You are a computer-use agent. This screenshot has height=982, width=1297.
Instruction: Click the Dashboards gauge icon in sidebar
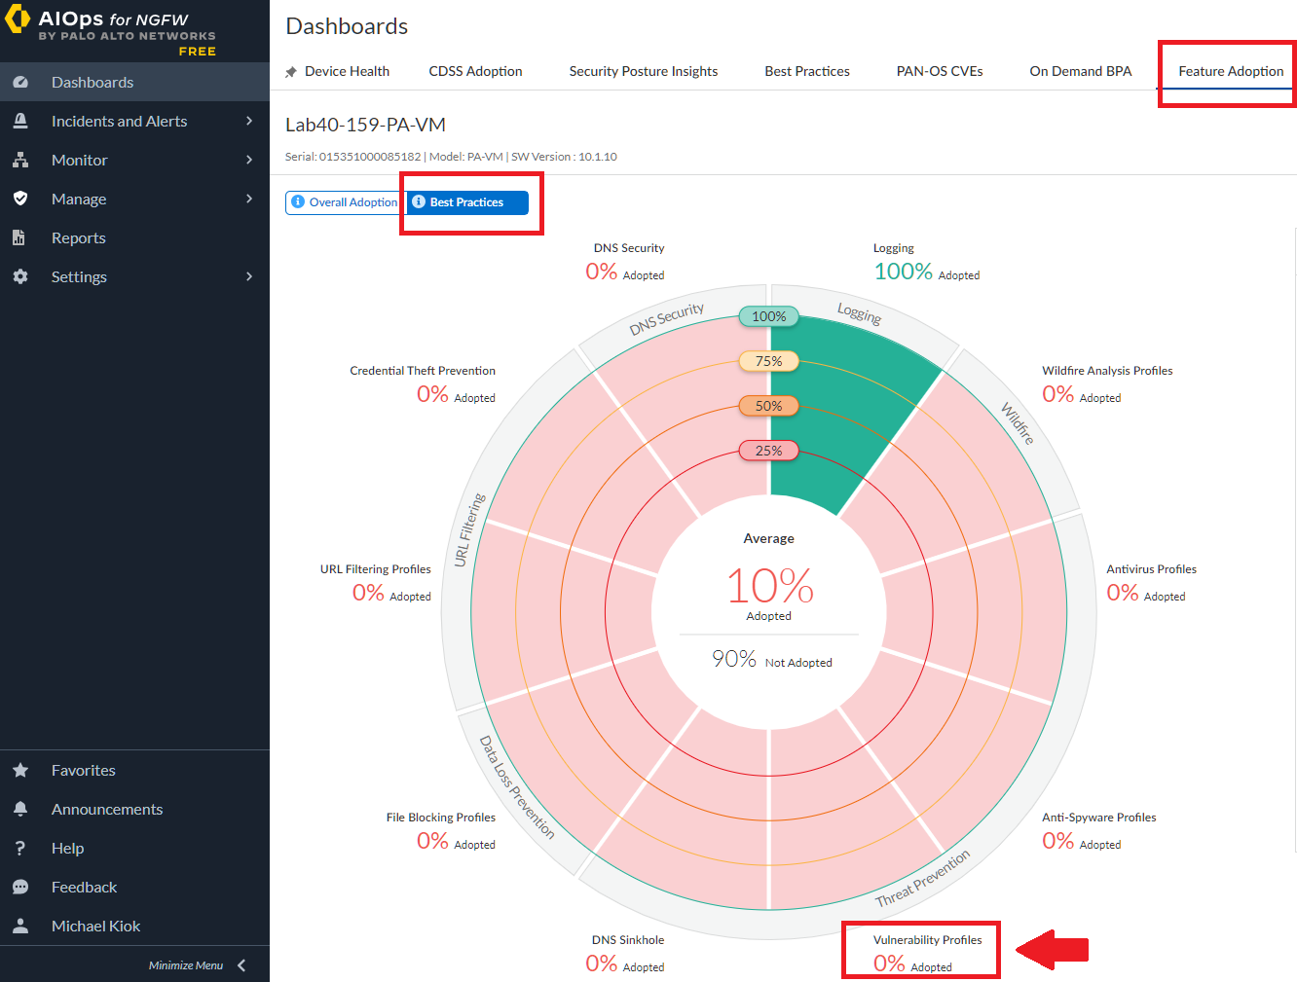pos(20,83)
